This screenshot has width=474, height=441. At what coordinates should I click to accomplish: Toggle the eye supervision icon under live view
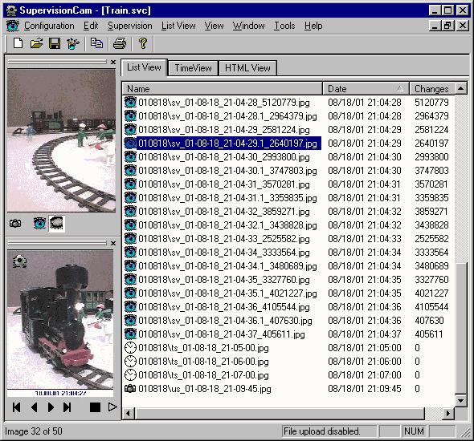(x=39, y=224)
